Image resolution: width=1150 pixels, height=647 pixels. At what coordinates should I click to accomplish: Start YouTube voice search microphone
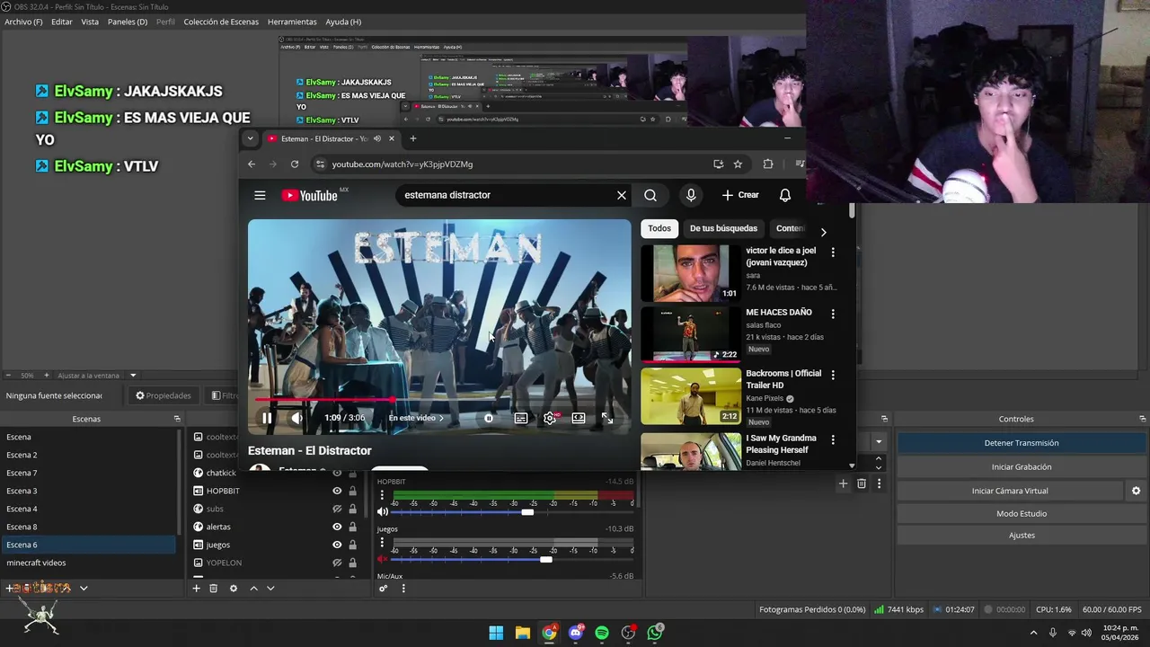pos(691,195)
